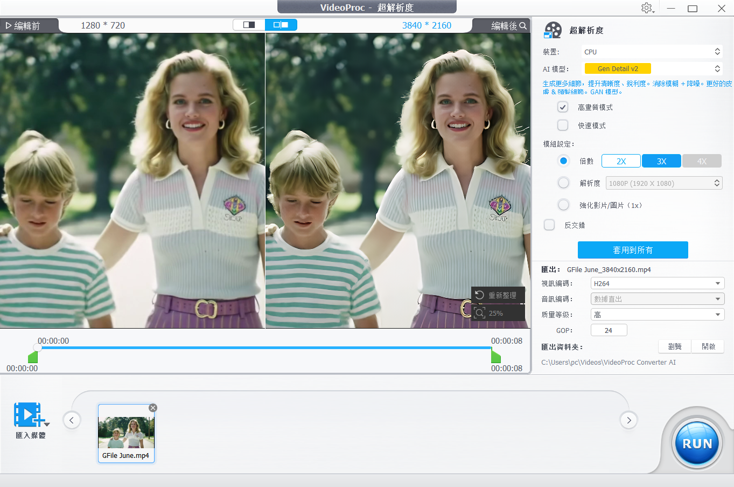Open the 質量等级 高 dropdown

(658, 315)
